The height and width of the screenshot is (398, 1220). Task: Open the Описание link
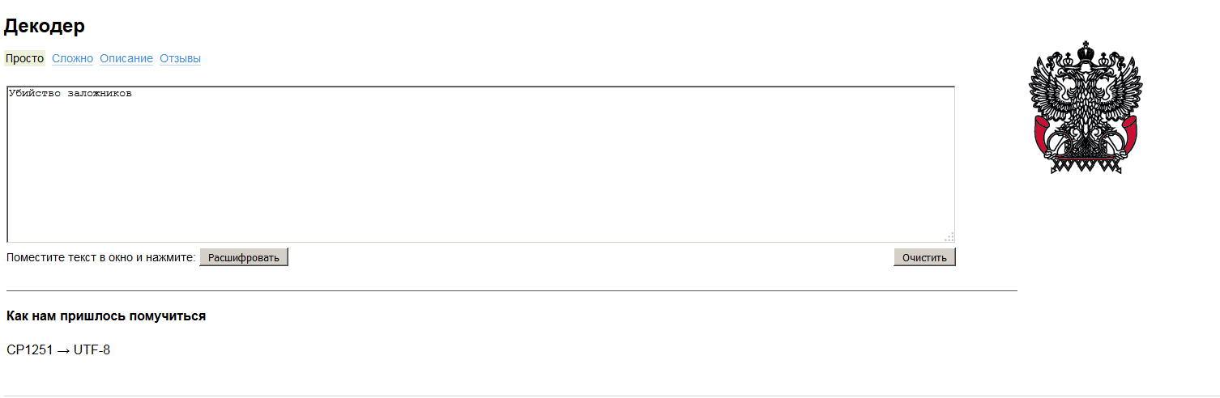pyautogui.click(x=126, y=58)
